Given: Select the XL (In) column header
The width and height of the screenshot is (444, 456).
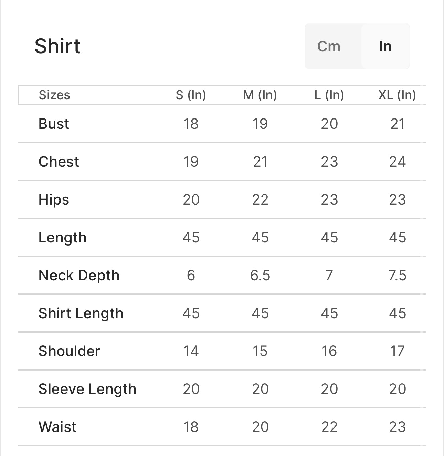Looking at the screenshot, I should 396,95.
